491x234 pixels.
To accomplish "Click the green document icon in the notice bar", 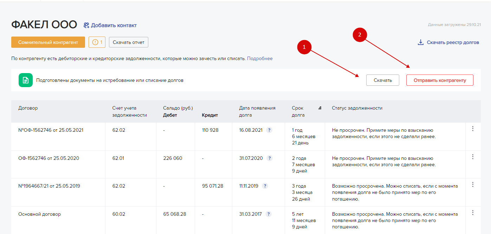I will [x=26, y=80].
